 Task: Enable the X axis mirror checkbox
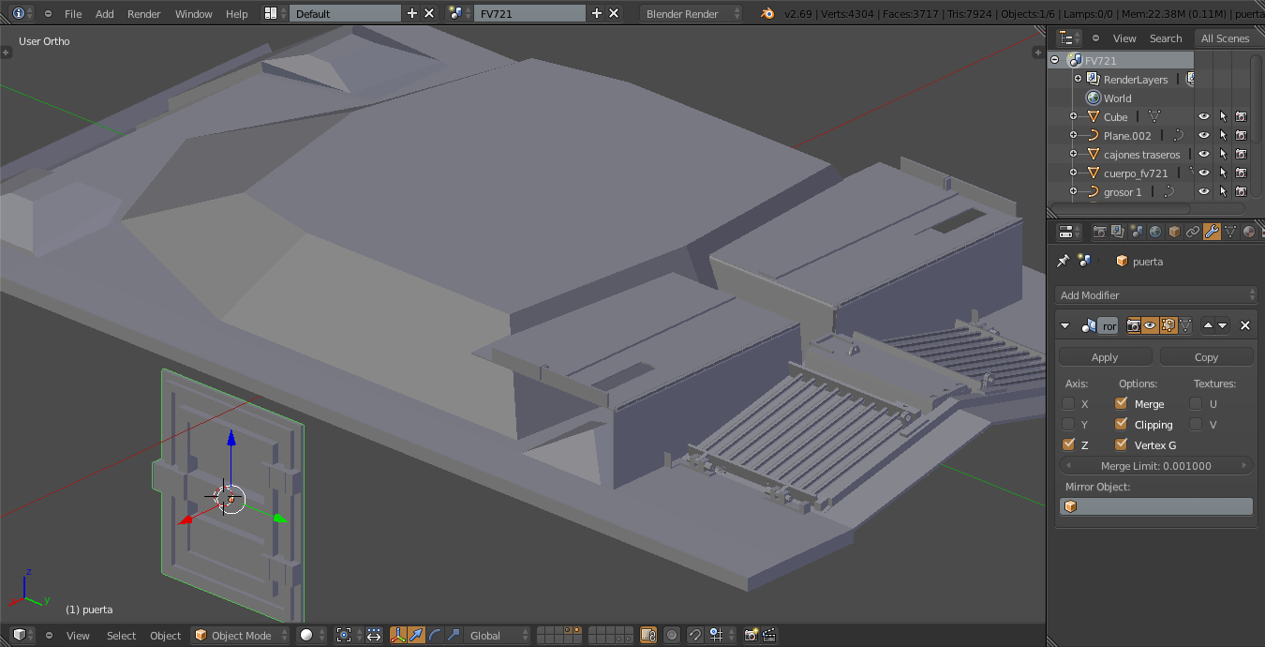tap(1068, 403)
